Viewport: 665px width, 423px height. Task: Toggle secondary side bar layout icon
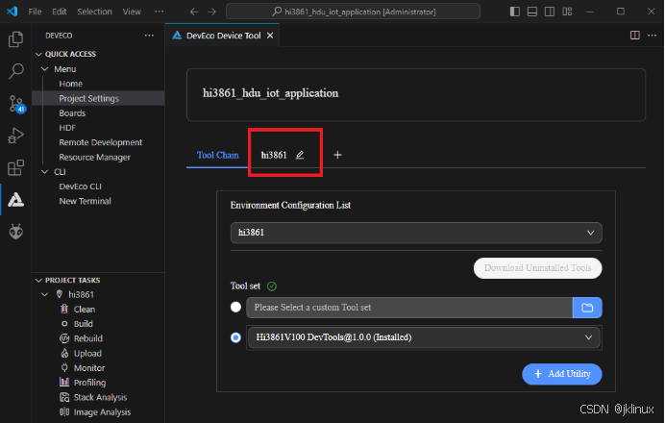click(x=550, y=12)
